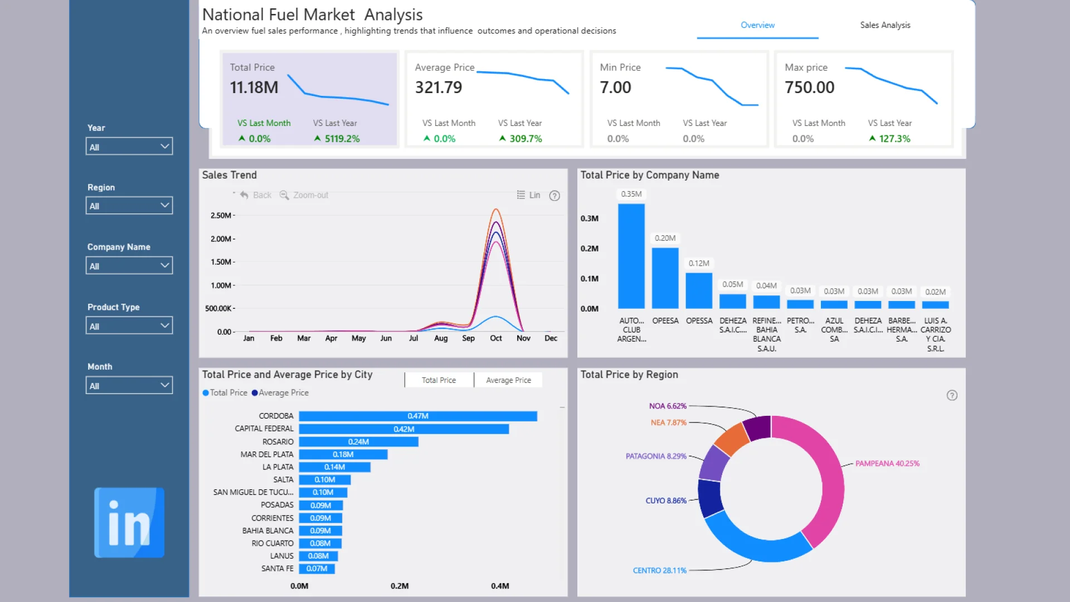Open help icon in Sales Trend chart
The image size is (1070, 602).
tap(555, 196)
